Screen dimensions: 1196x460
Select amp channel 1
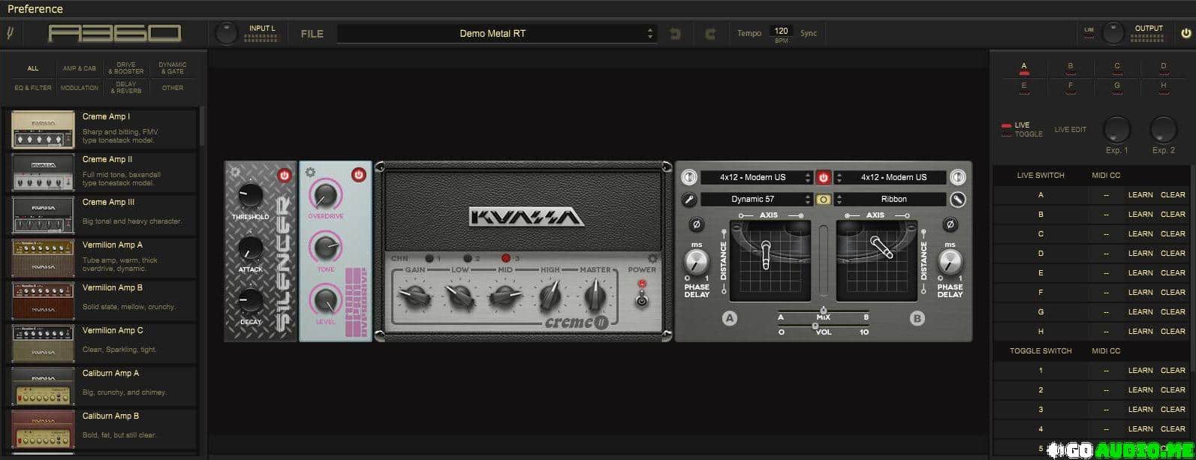[x=429, y=258]
